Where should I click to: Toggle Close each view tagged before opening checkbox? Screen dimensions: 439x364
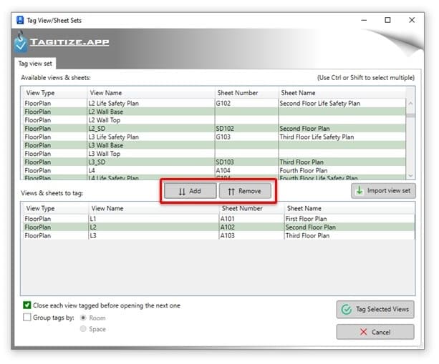tap(27, 305)
